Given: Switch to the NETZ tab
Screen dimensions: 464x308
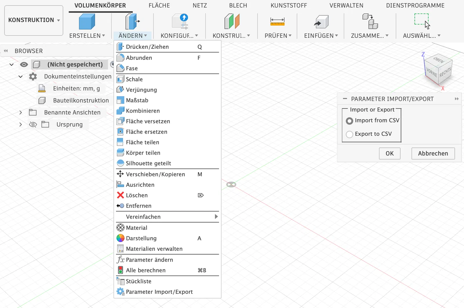Looking at the screenshot, I should [200, 6].
